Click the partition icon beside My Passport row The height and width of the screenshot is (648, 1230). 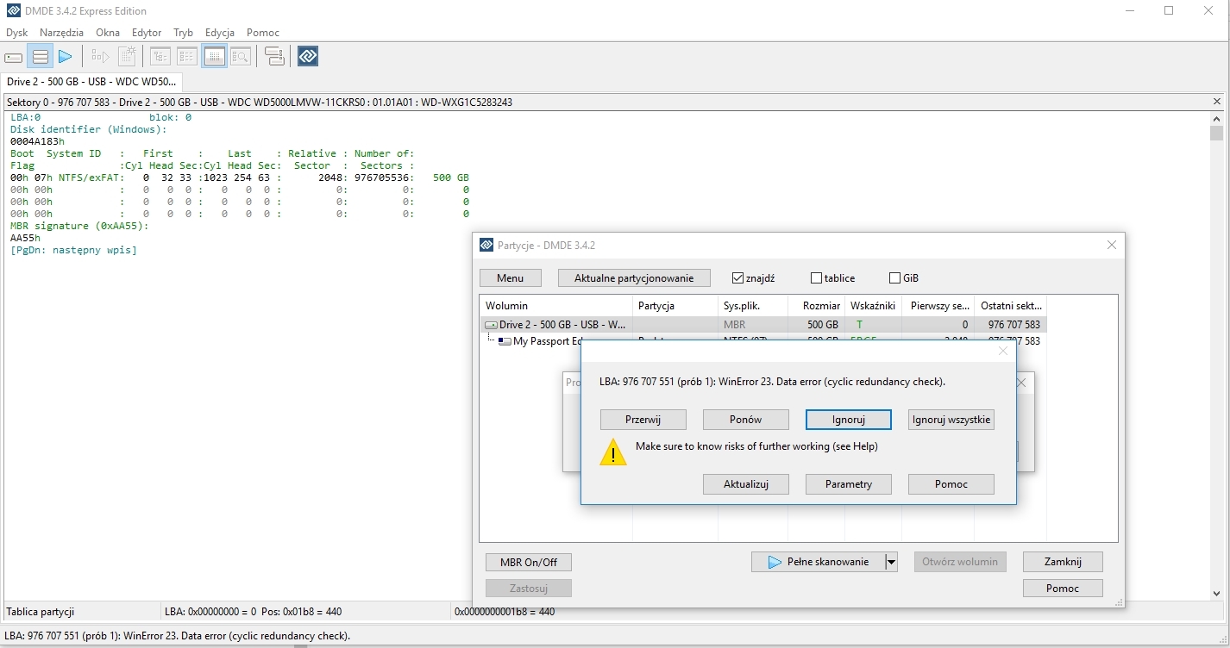[x=505, y=341]
